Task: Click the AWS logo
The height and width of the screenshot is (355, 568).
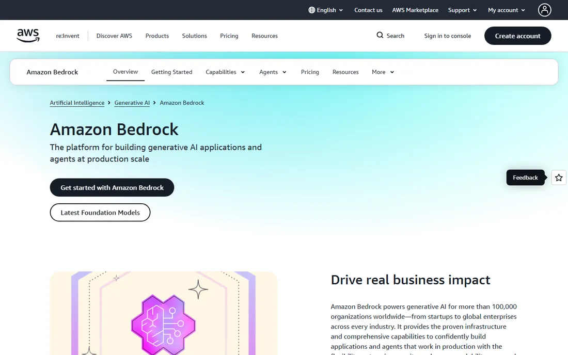Action: tap(28, 36)
